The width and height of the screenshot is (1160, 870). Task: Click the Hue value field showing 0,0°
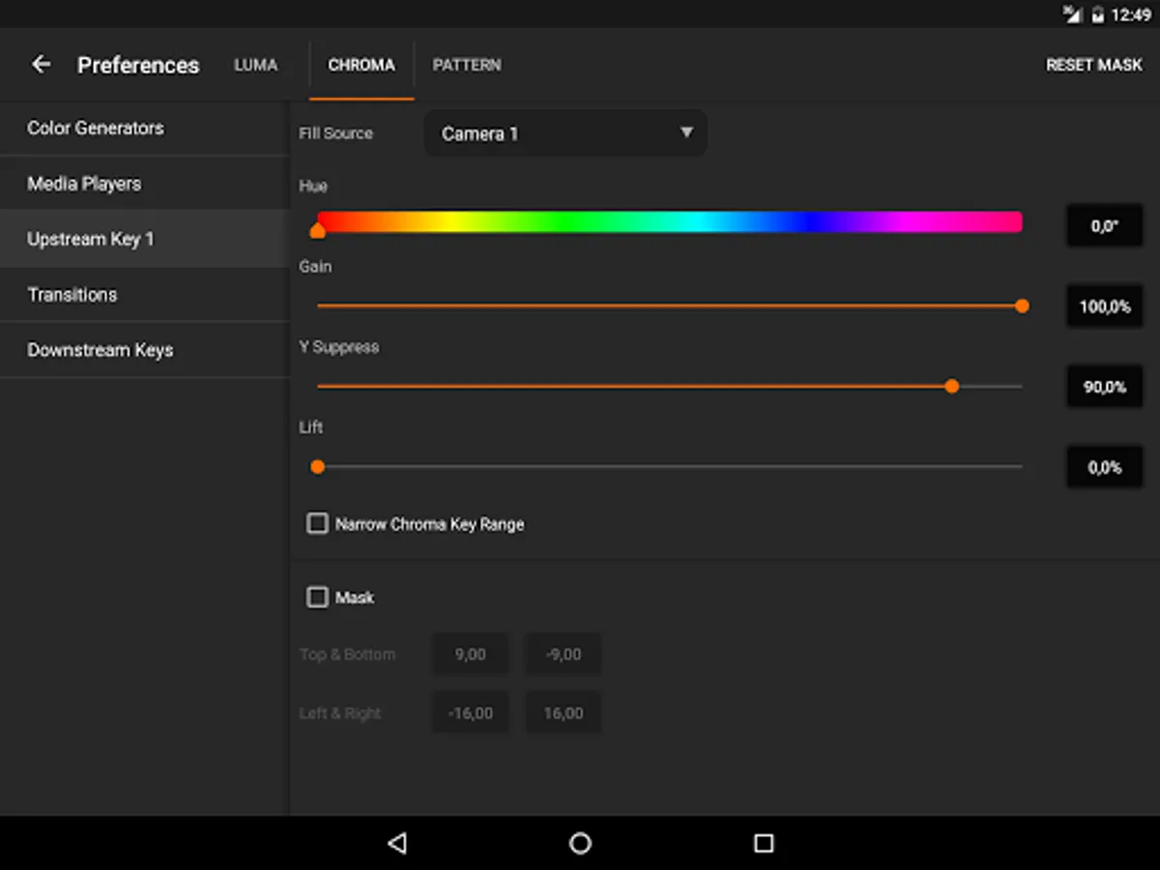coord(1104,226)
